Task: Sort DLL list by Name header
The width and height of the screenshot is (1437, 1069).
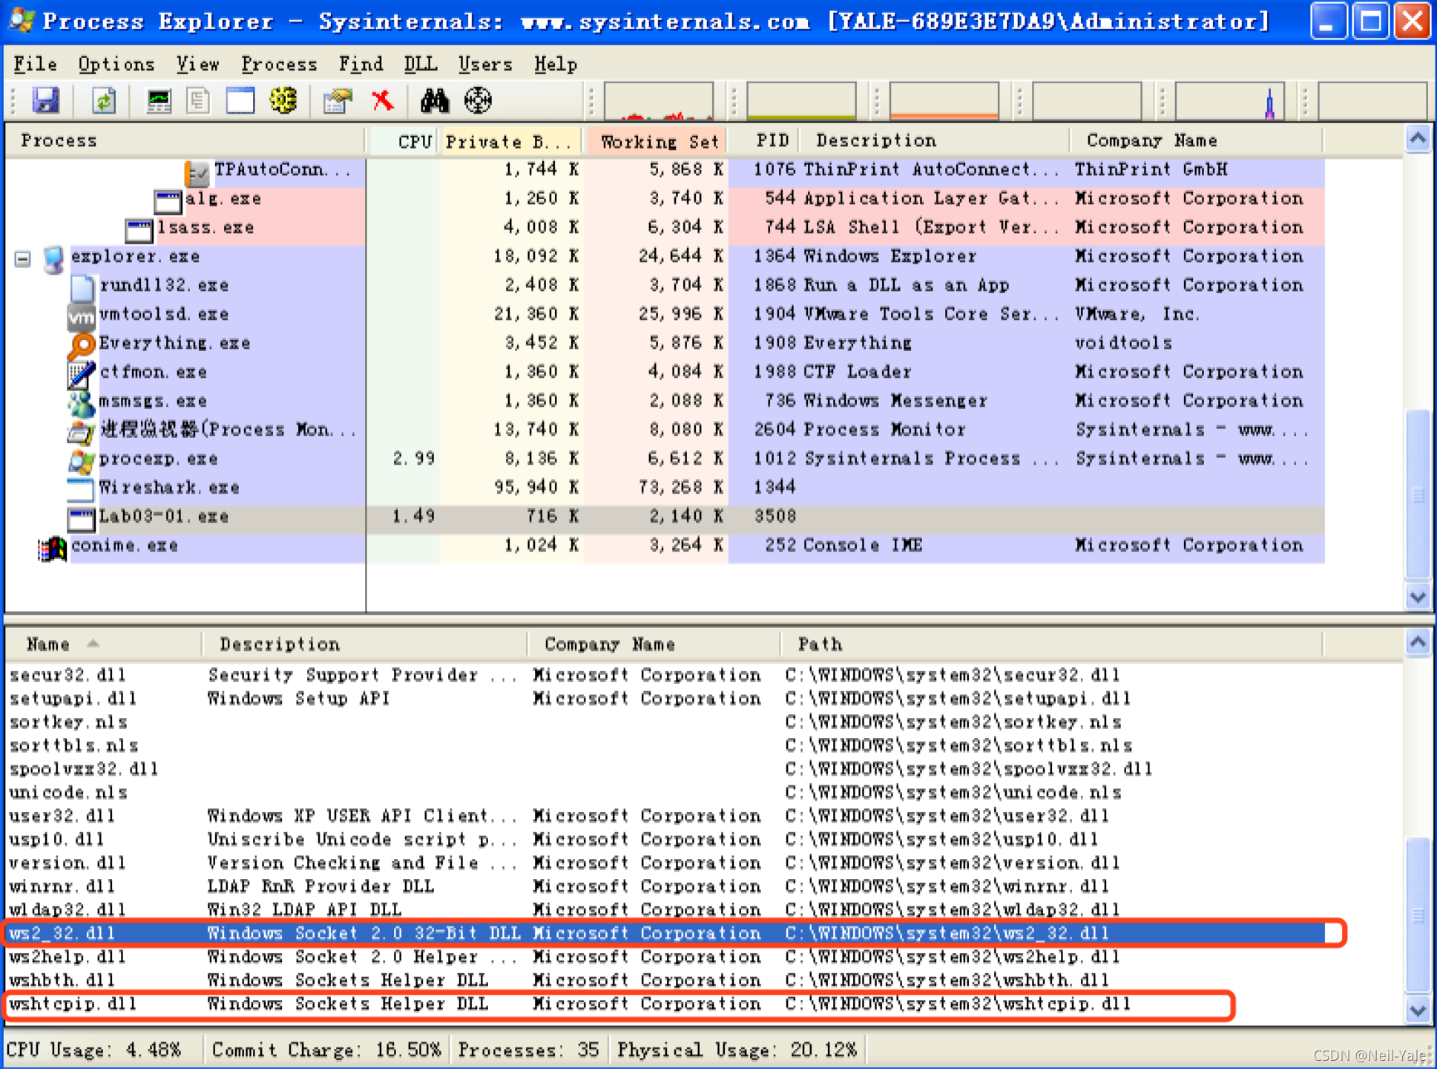Action: 104,644
